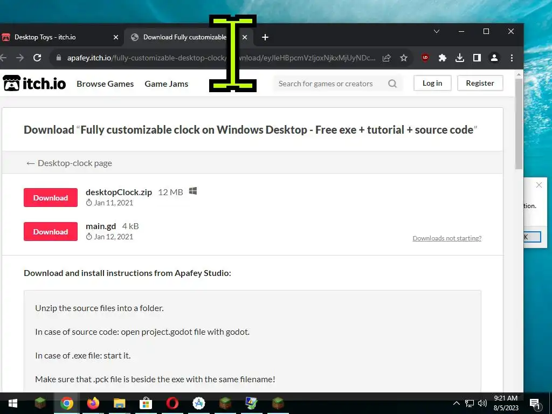Viewport: 552px width, 414px height.
Task: Open the Windows Start menu
Action: click(13, 403)
